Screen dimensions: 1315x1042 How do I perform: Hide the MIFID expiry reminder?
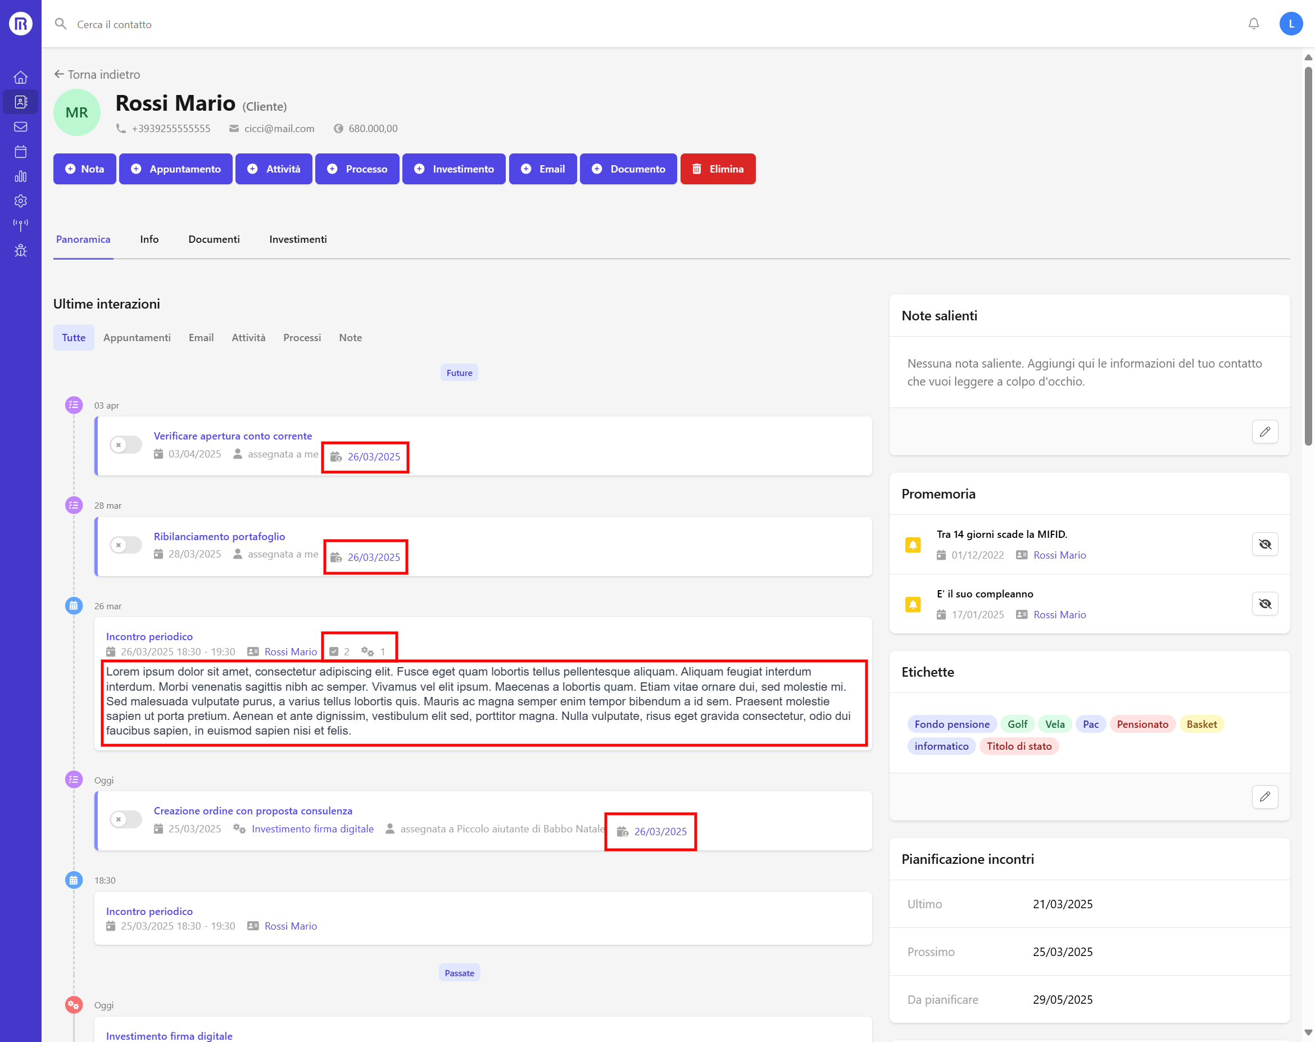[x=1264, y=544]
